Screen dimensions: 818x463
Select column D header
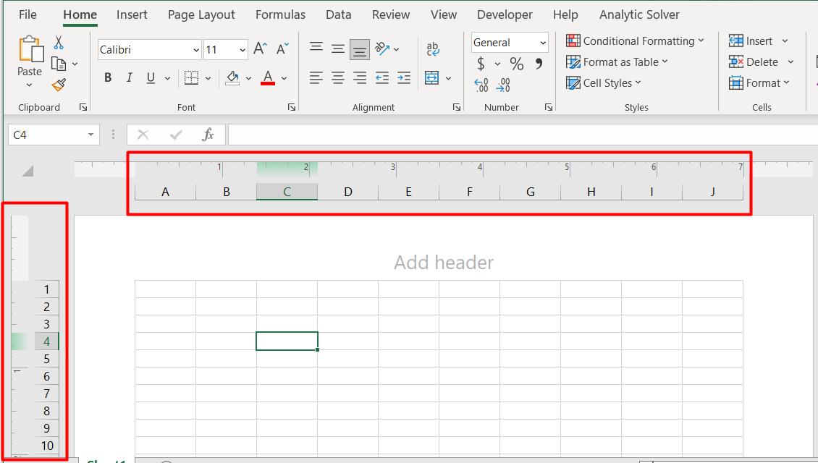(347, 191)
